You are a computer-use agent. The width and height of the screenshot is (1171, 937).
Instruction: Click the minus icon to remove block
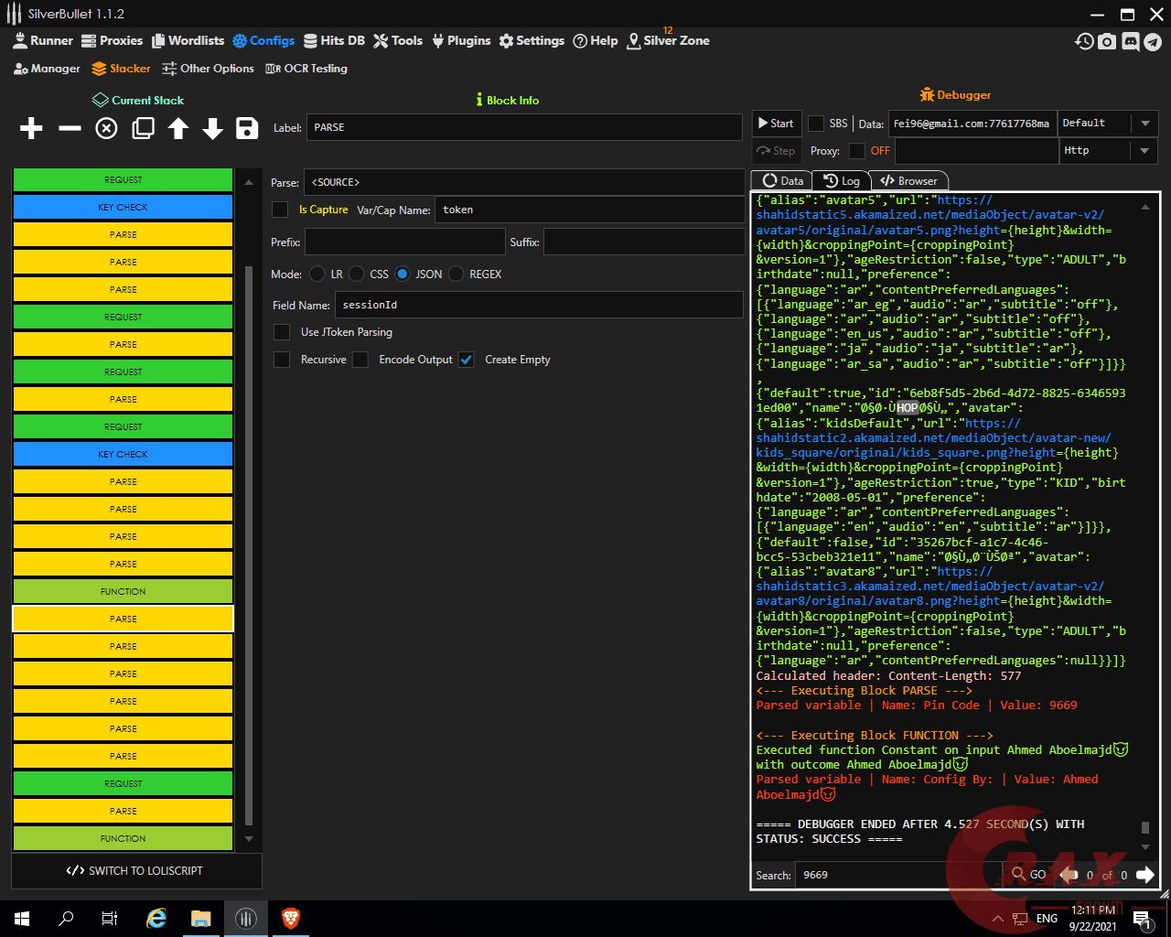[x=70, y=128]
